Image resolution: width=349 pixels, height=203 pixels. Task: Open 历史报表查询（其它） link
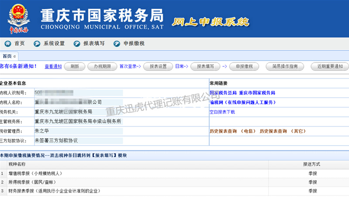click(x=283, y=131)
